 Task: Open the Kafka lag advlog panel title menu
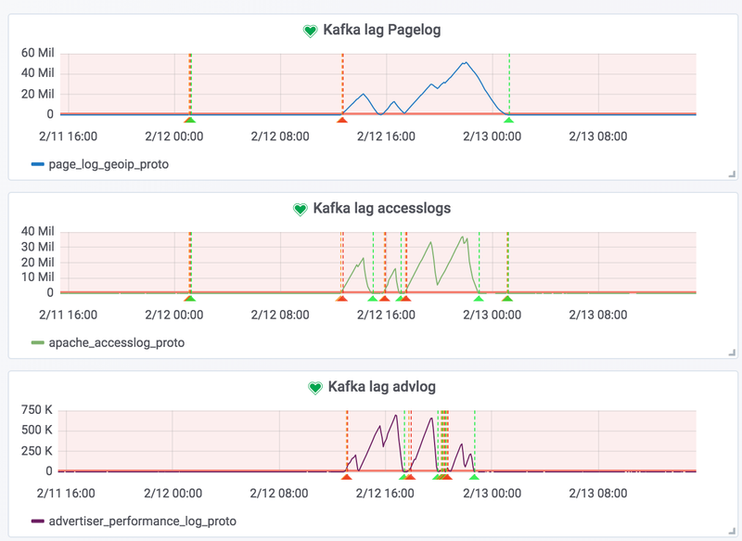click(381, 386)
